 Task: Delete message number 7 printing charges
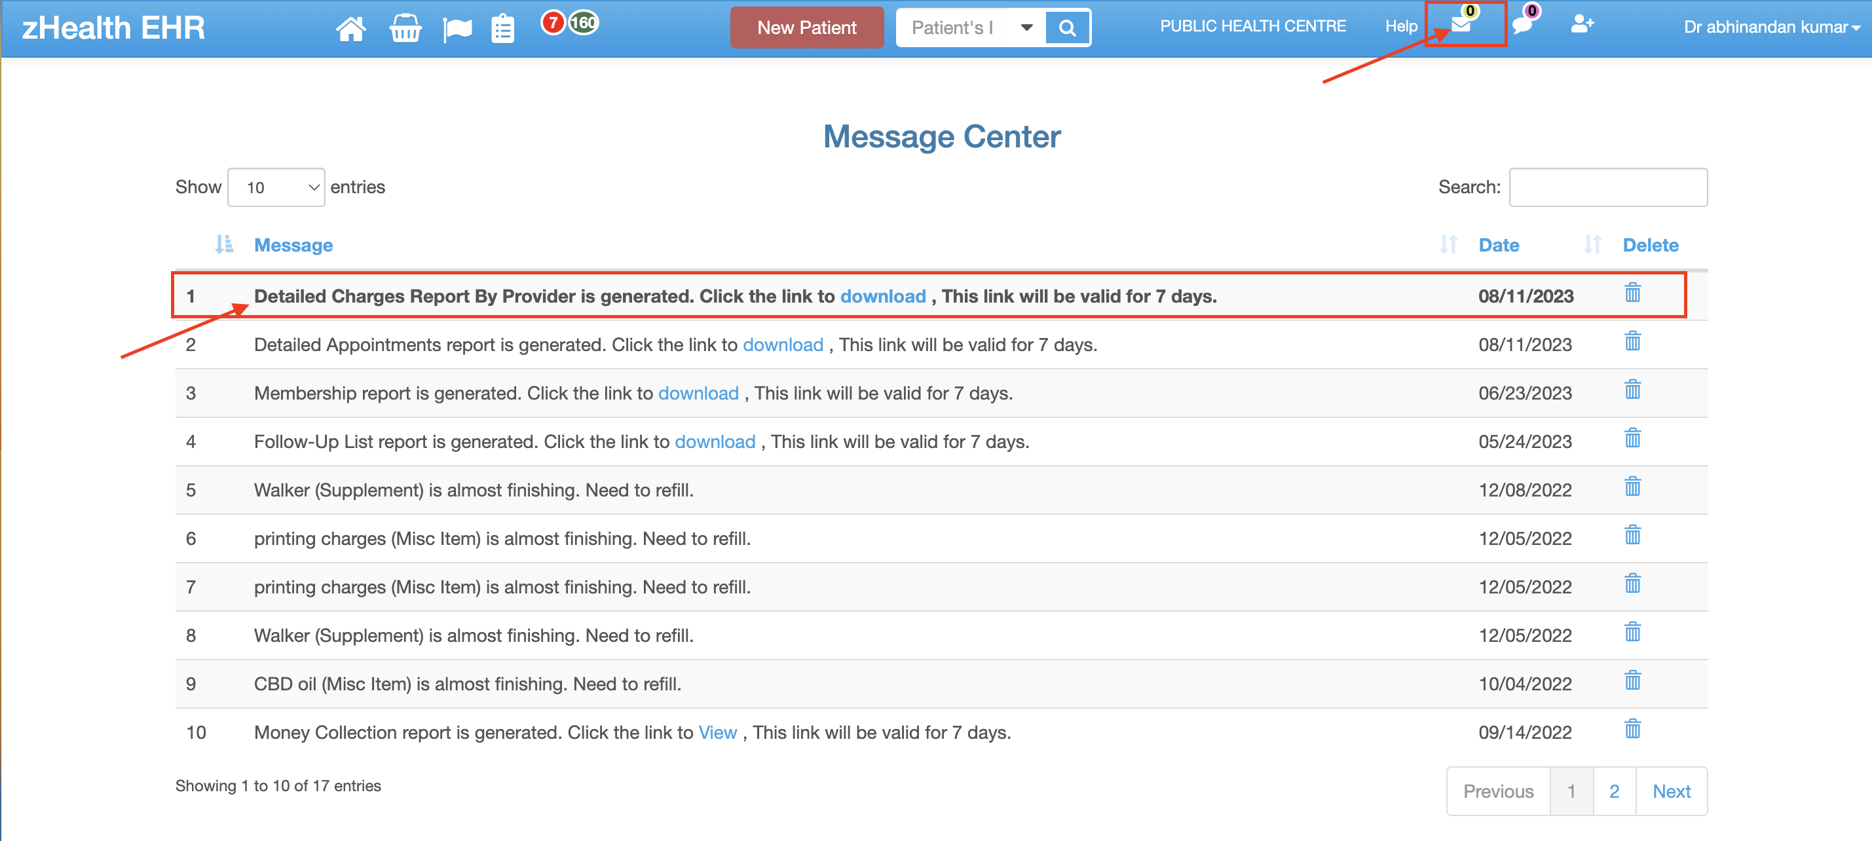coord(1632,584)
